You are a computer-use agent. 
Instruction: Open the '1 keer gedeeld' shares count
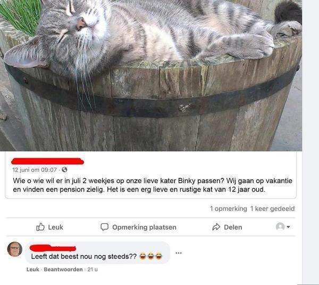[272, 209]
